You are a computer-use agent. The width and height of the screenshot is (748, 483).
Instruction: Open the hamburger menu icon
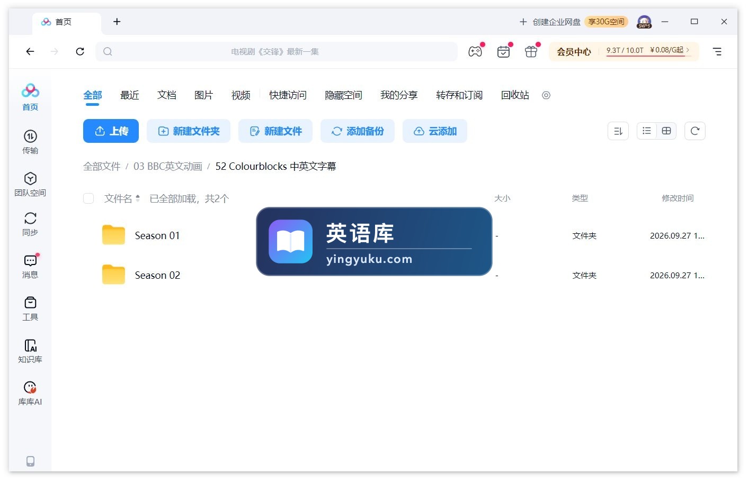pyautogui.click(x=717, y=51)
